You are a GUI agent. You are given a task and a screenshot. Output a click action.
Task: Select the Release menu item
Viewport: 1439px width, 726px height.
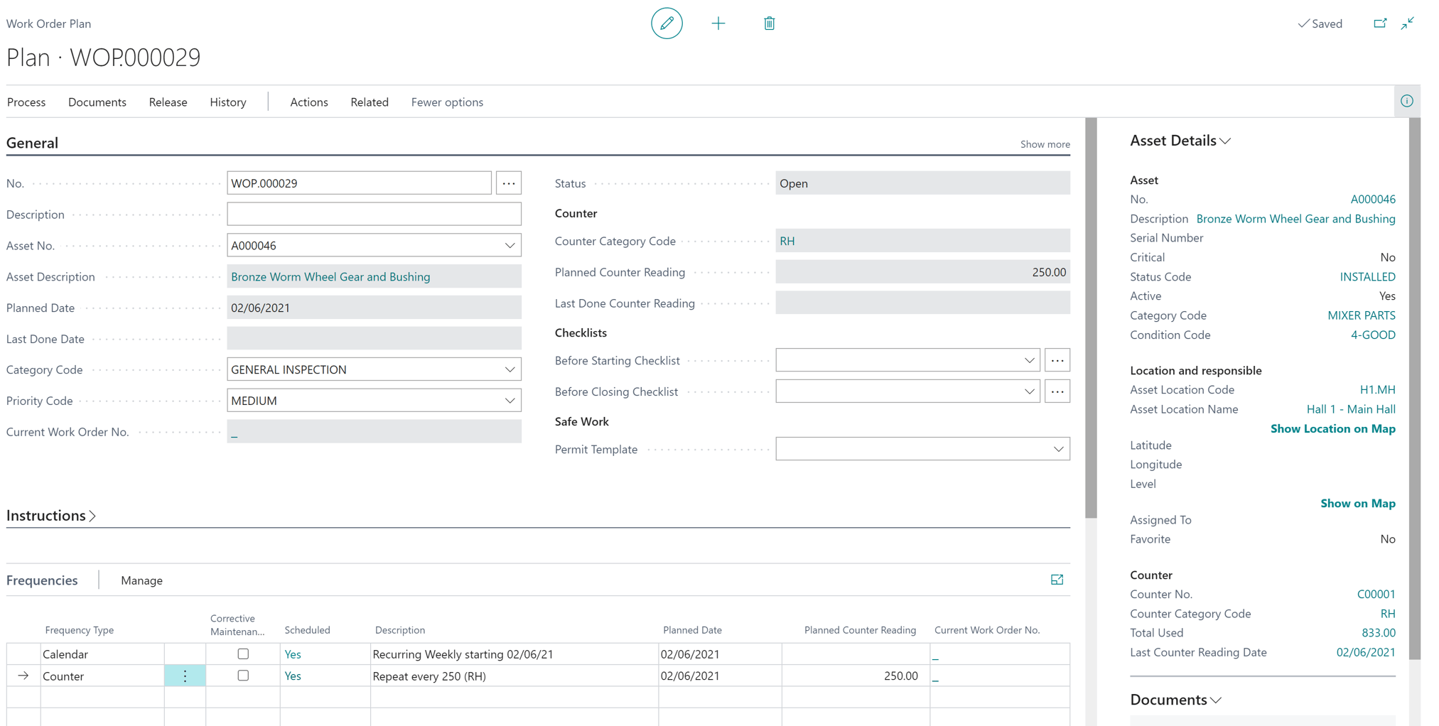tap(168, 102)
